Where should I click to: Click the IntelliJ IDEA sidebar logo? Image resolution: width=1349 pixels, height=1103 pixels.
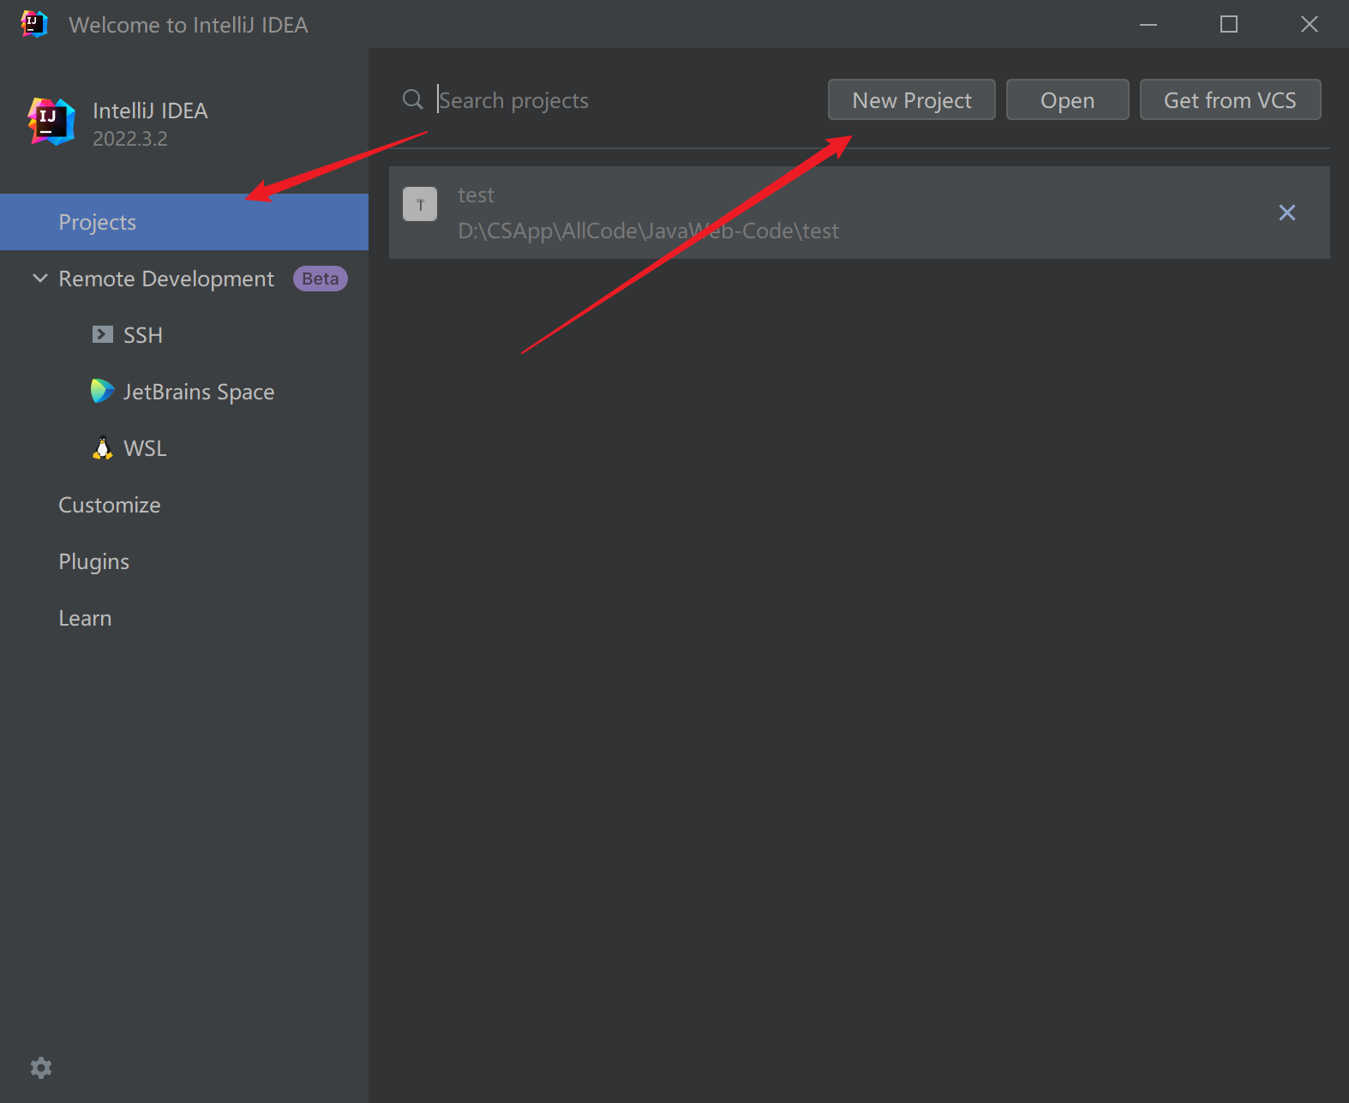(51, 122)
